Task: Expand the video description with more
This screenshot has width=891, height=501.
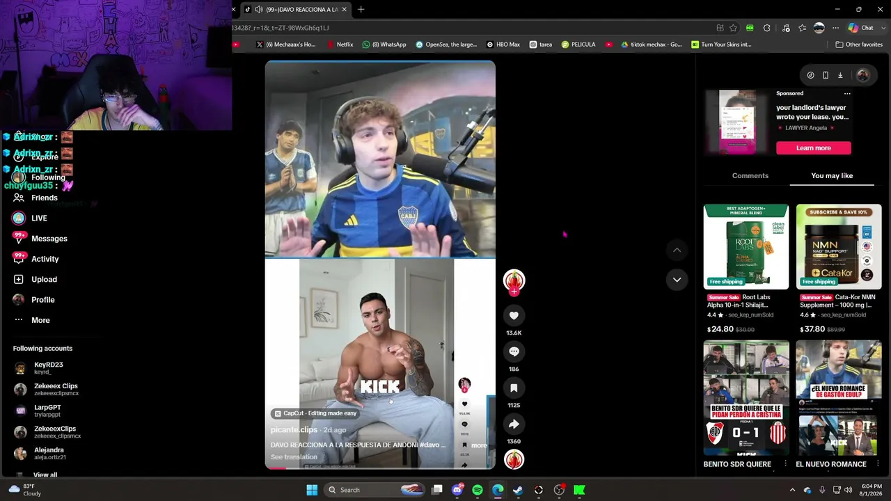Action: pos(479,445)
